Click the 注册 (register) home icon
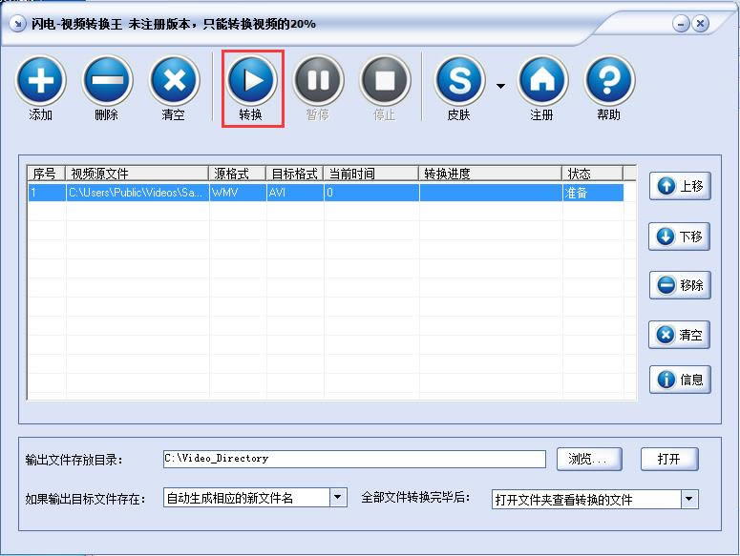 (542, 80)
